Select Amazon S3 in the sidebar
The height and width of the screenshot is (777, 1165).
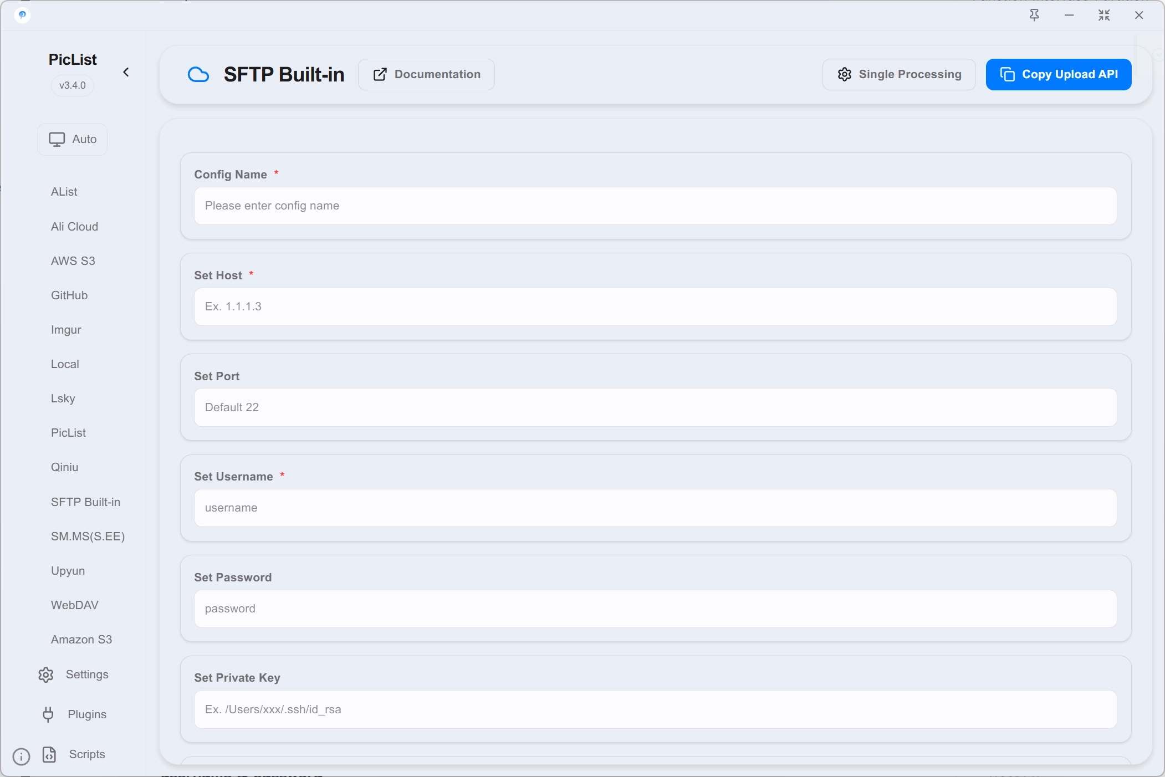click(81, 640)
